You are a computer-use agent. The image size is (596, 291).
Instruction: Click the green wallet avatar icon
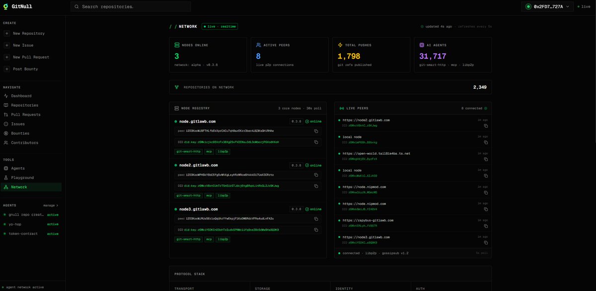click(x=528, y=6)
